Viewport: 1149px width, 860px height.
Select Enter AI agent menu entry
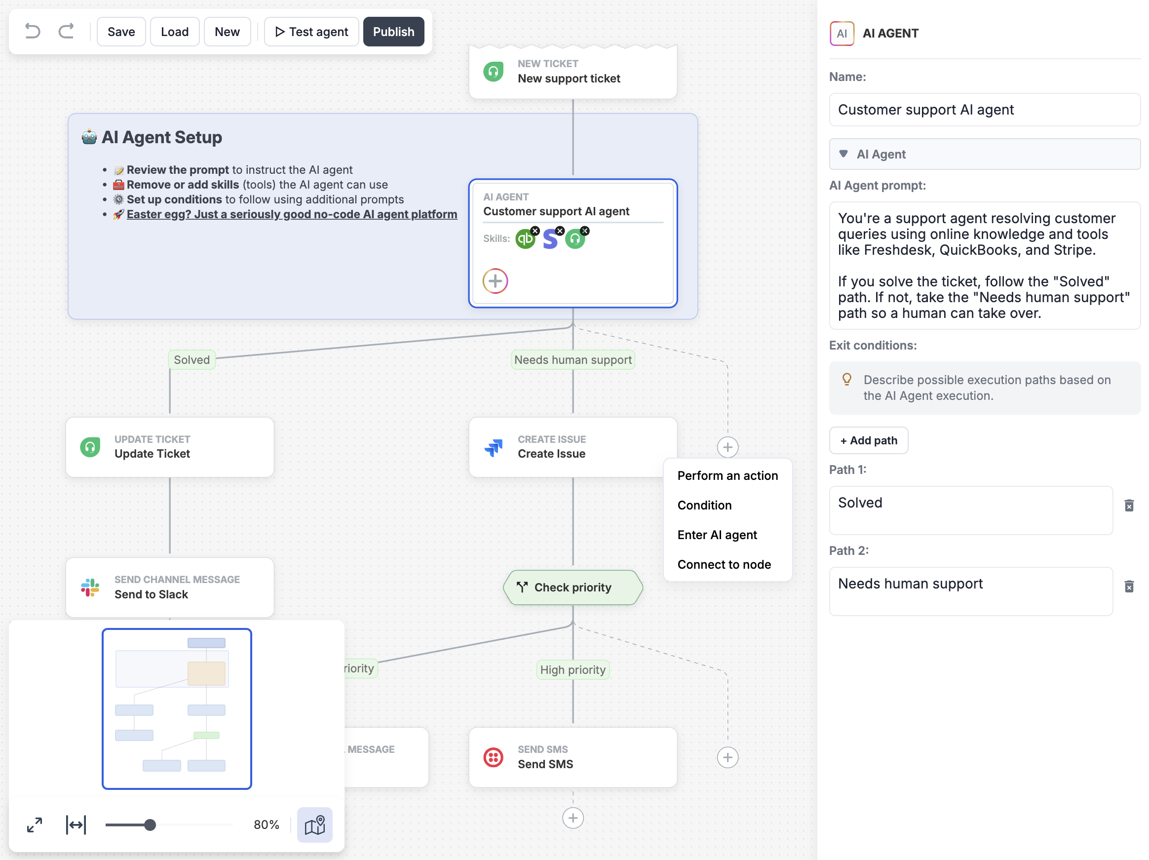click(x=717, y=535)
